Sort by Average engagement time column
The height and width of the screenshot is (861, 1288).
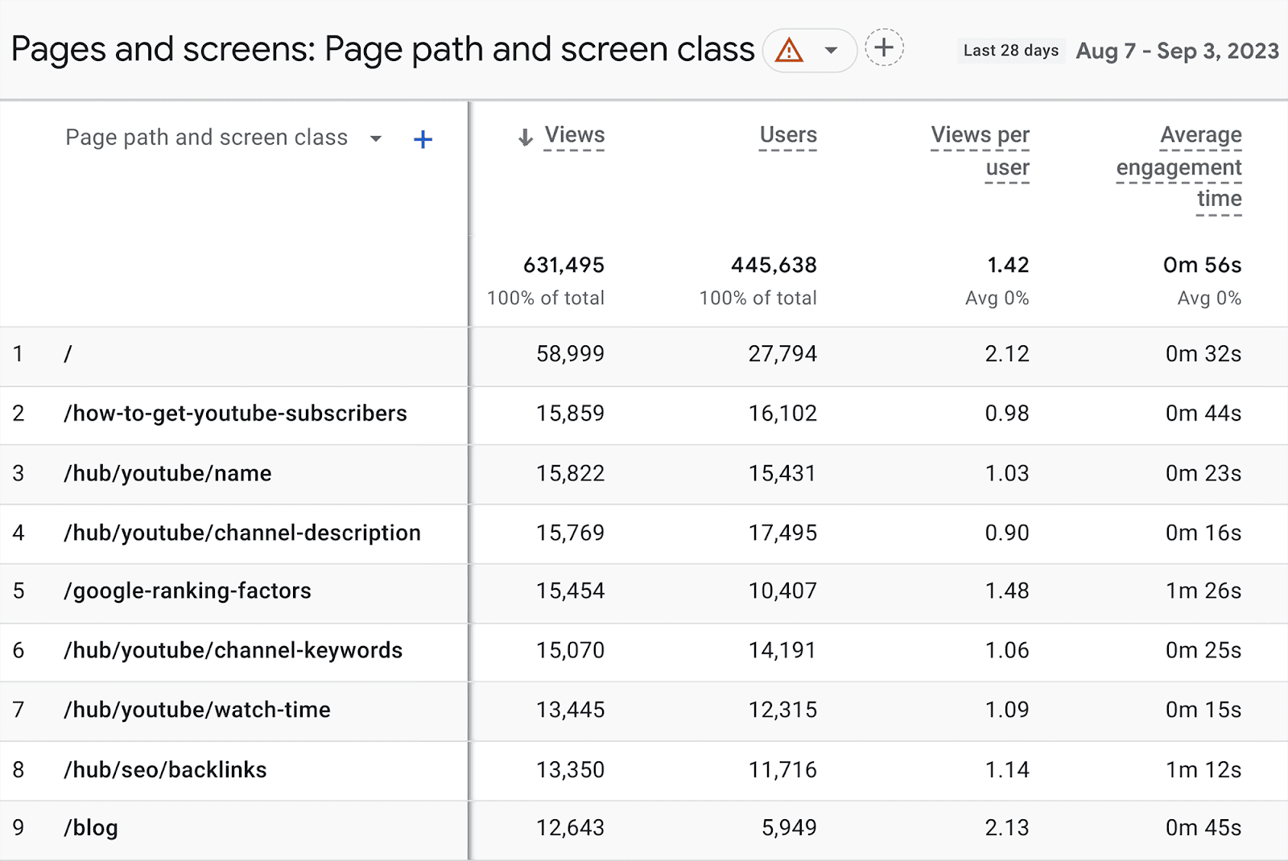click(x=1179, y=167)
